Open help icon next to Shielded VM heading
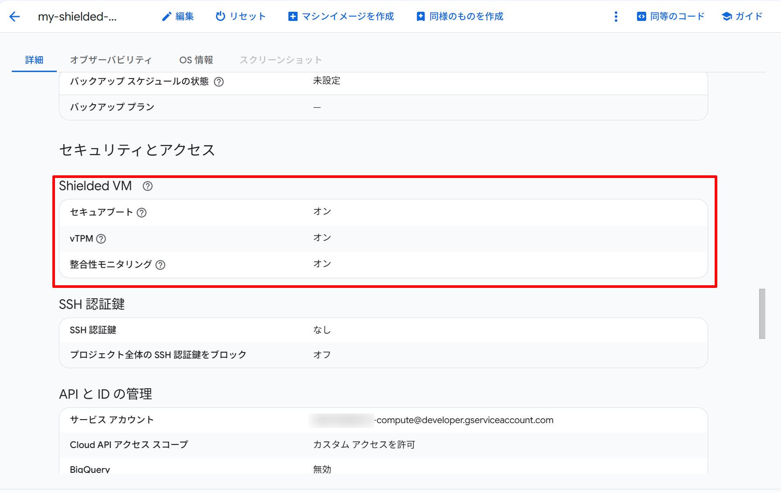The height and width of the screenshot is (492, 781). (148, 186)
